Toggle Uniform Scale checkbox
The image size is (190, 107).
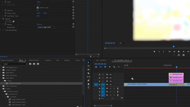tap(38, 7)
